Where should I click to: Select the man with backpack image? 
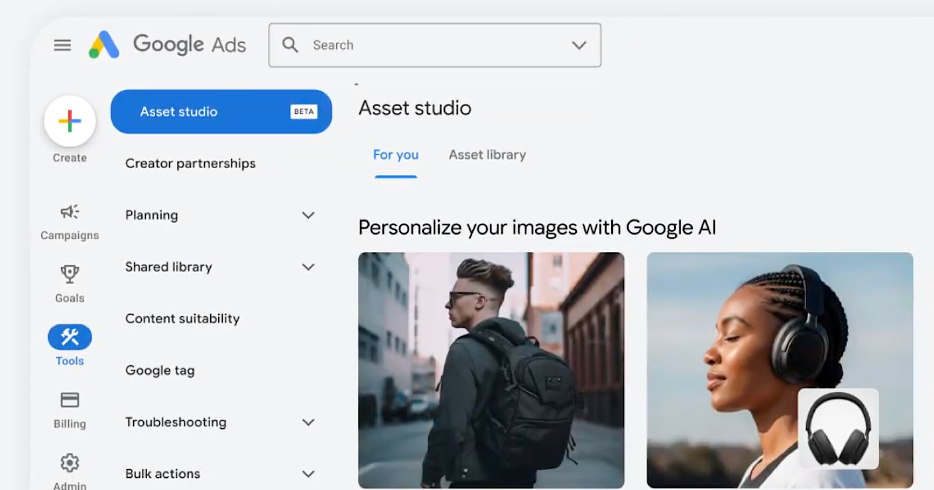click(x=491, y=370)
